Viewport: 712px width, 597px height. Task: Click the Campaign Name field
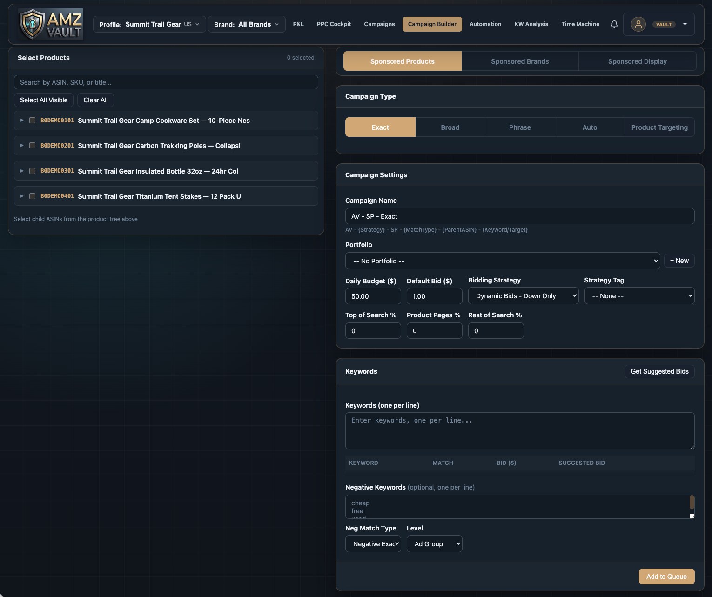click(520, 216)
